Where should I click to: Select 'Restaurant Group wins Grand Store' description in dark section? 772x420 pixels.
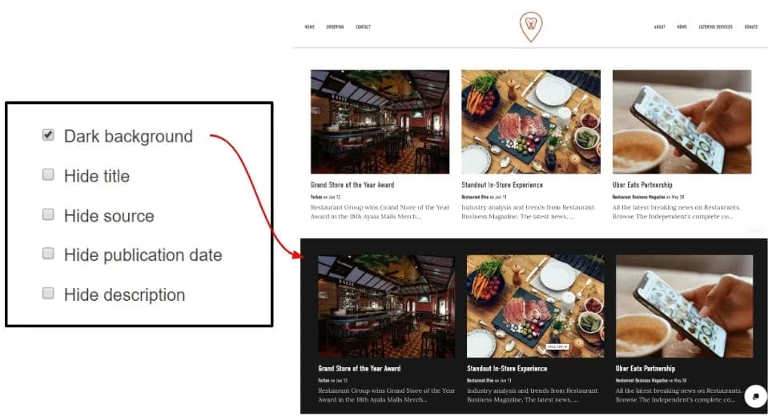(x=387, y=395)
